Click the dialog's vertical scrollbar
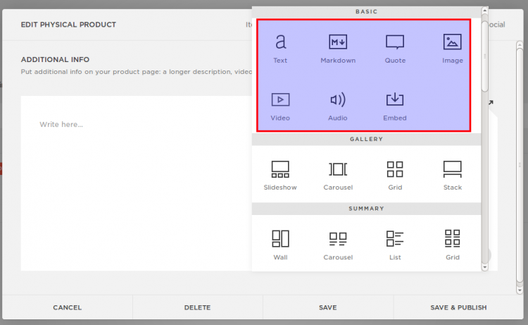Viewport: 528px width, 325px height. (520, 165)
